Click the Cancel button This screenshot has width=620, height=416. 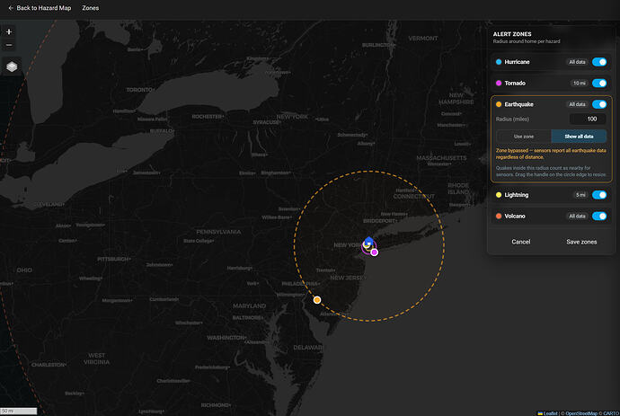click(x=521, y=242)
